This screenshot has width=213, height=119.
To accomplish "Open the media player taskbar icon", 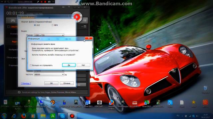I will [x=33, y=116].
